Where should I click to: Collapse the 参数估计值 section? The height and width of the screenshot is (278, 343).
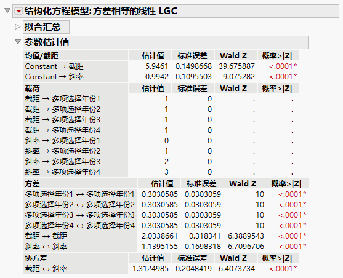[18, 42]
